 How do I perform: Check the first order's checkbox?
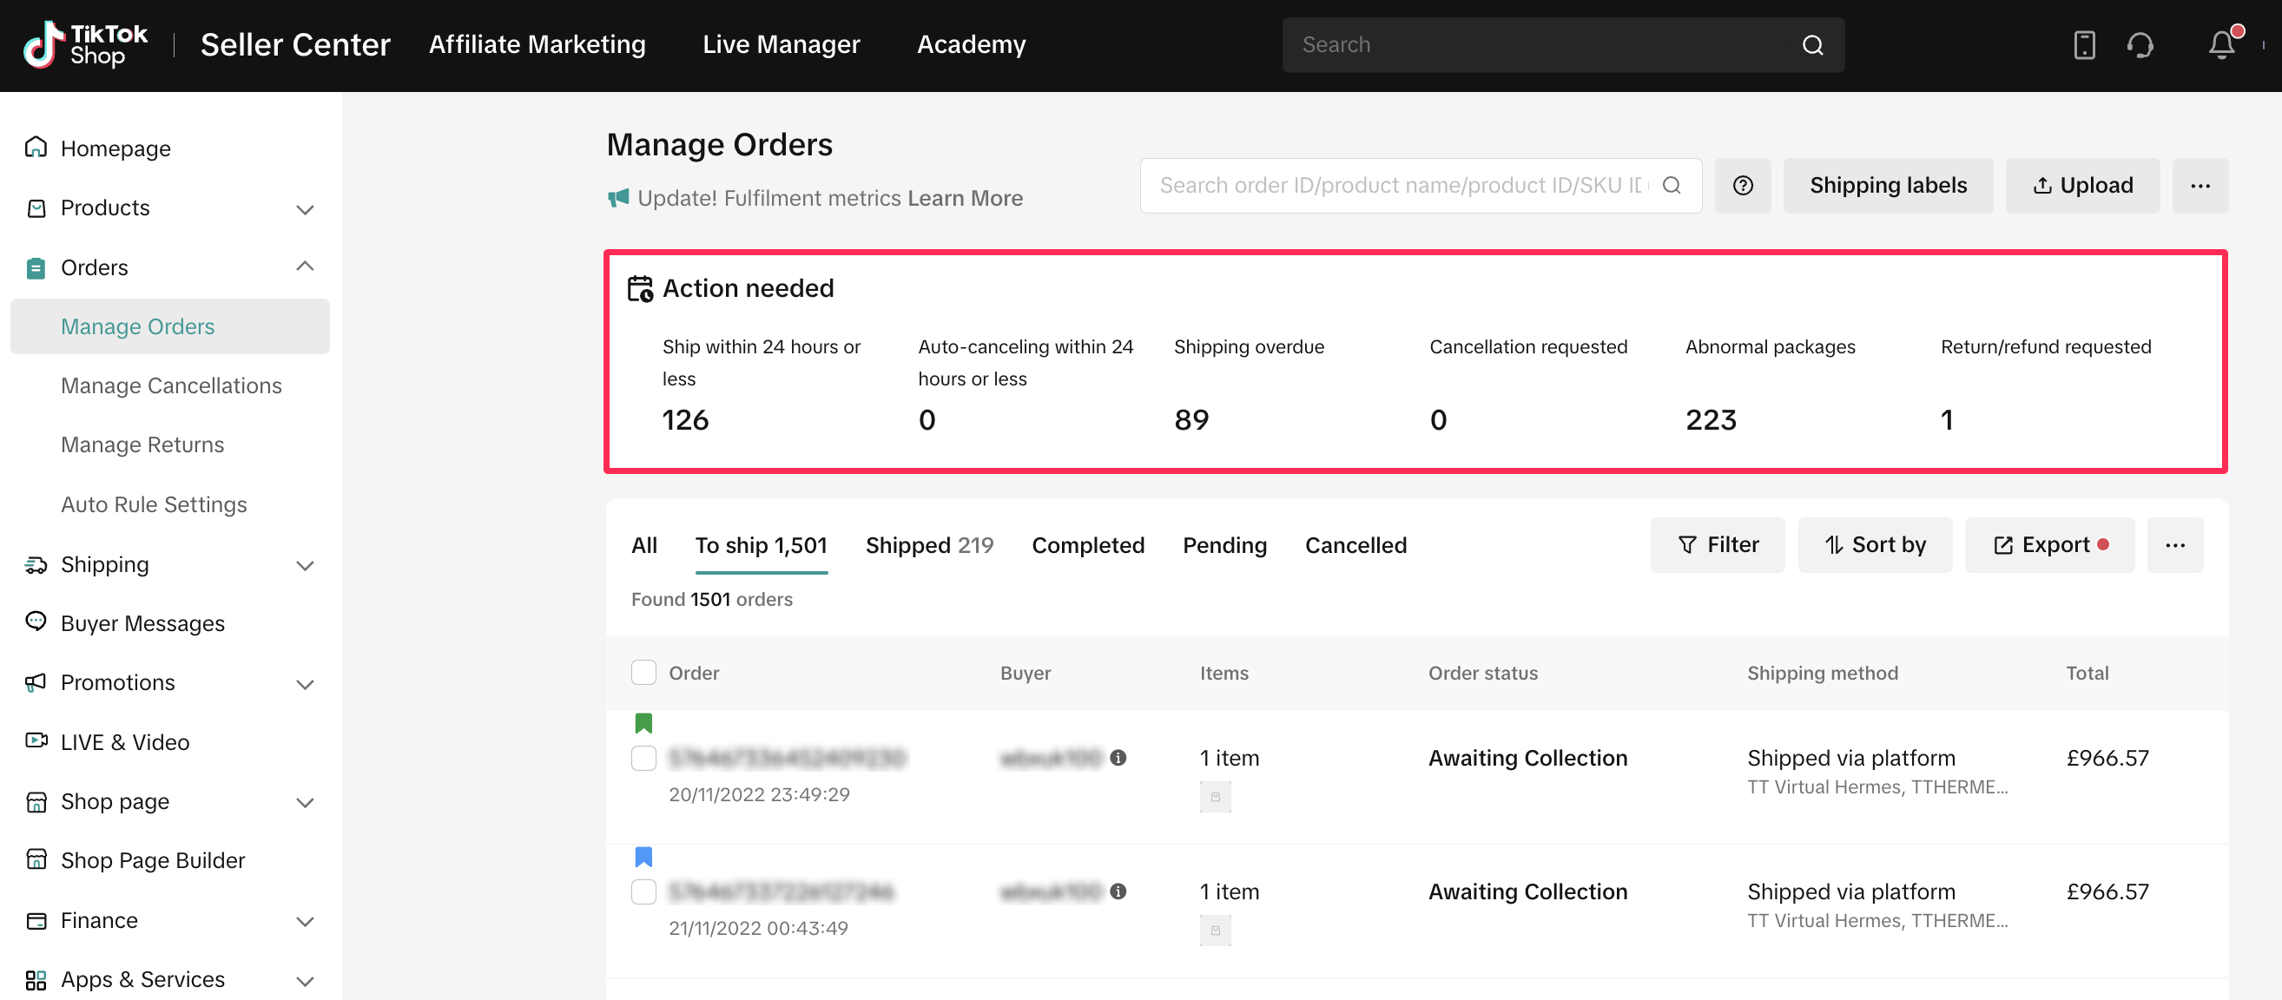[x=643, y=758]
